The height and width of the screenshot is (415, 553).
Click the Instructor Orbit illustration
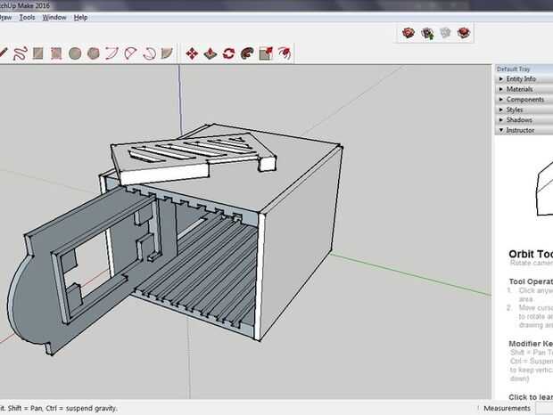544,188
